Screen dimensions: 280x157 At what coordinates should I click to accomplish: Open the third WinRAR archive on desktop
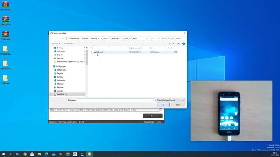pos(6,35)
